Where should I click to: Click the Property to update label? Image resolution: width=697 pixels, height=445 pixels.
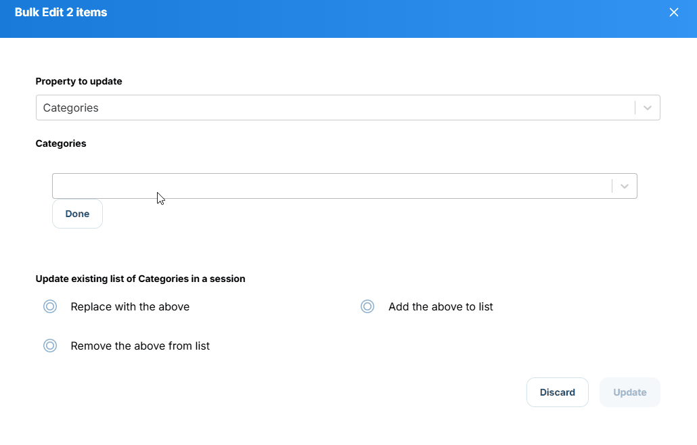(78, 81)
